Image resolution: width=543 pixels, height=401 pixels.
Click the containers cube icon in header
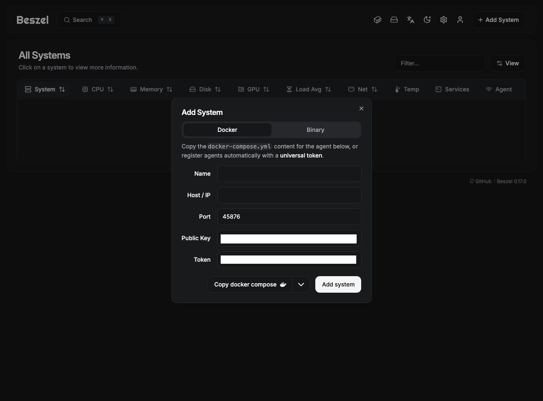tap(377, 20)
